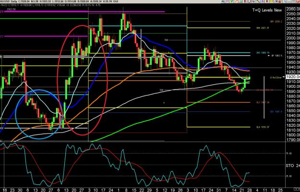Click date label 30 on time axis
The height and width of the screenshot is (192, 300).
point(20,190)
